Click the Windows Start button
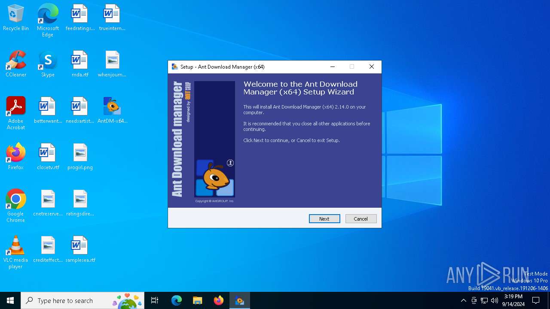The height and width of the screenshot is (309, 550). (x=10, y=300)
